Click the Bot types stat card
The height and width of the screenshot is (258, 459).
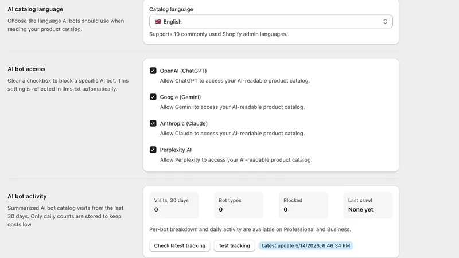(x=239, y=205)
